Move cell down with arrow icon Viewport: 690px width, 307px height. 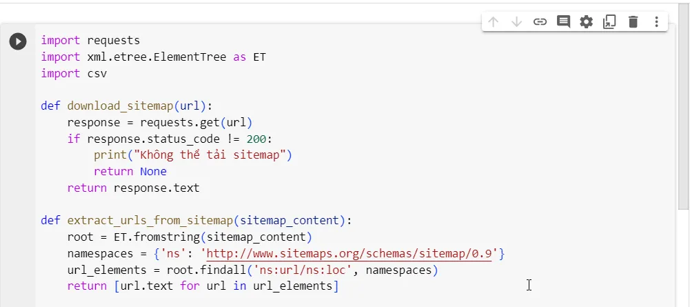click(x=516, y=22)
